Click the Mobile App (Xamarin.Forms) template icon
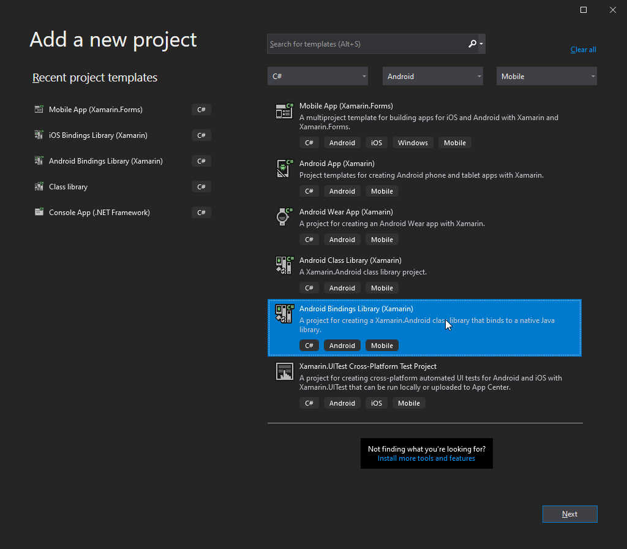 tap(284, 111)
